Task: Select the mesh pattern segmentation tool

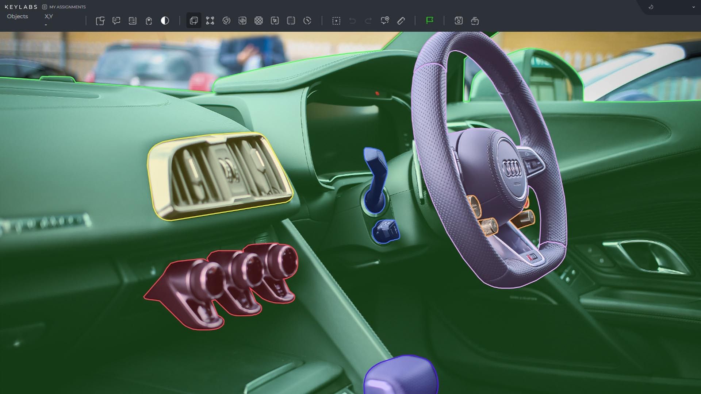Action: coord(259,21)
